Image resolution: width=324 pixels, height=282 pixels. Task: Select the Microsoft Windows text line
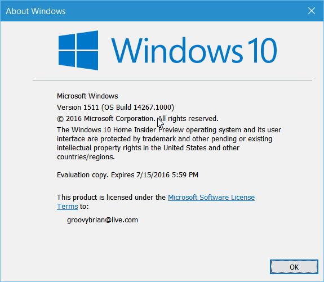coord(87,96)
